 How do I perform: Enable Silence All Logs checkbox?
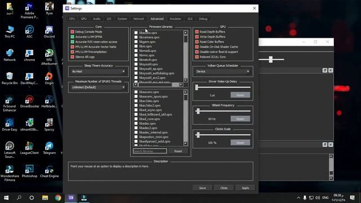pos(72,57)
